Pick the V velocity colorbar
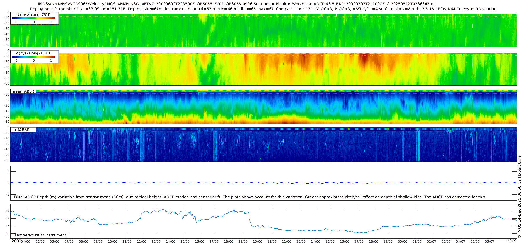The width and height of the screenshot is (522, 246). (x=34, y=57)
